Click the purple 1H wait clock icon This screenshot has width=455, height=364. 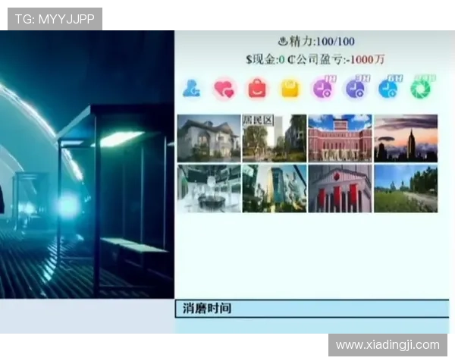(x=323, y=88)
